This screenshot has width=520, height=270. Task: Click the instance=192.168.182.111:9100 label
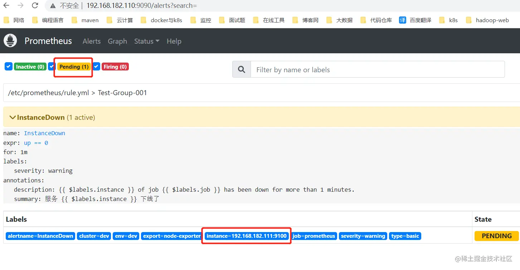point(247,236)
